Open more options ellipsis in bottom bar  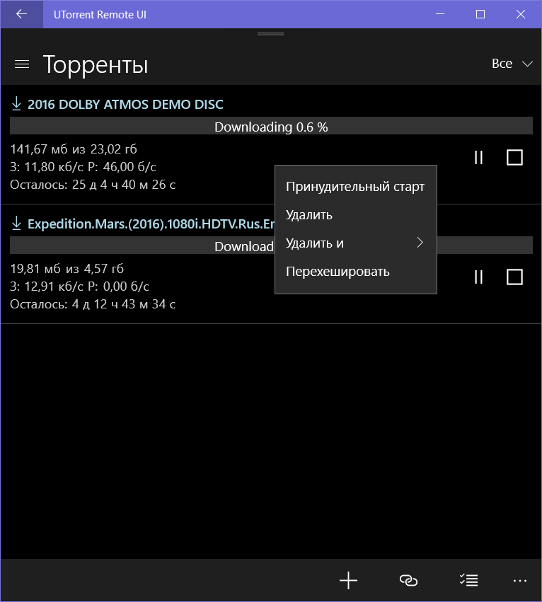[520, 581]
